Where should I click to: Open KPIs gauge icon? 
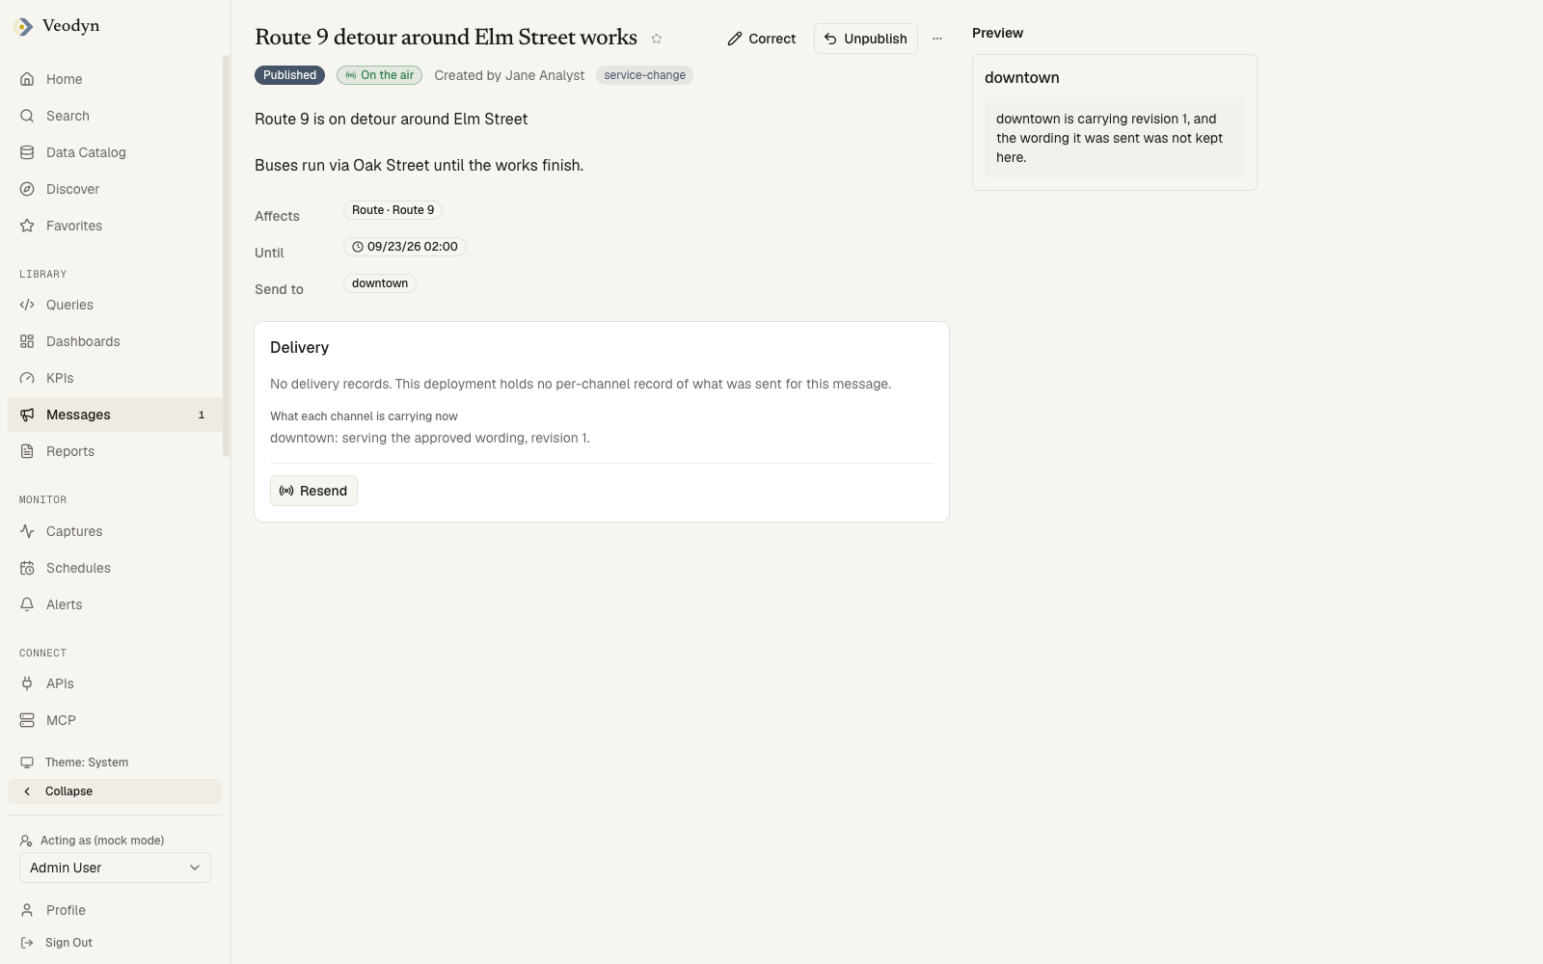pyautogui.click(x=27, y=378)
